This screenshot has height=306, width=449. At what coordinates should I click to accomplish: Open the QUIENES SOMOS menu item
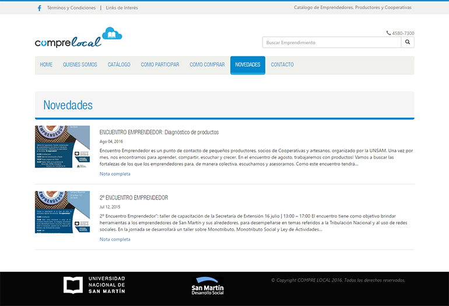(x=80, y=65)
